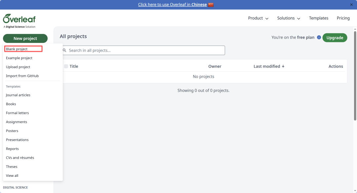Click the Last modified sort arrow
This screenshot has width=357, height=193.
tap(283, 66)
